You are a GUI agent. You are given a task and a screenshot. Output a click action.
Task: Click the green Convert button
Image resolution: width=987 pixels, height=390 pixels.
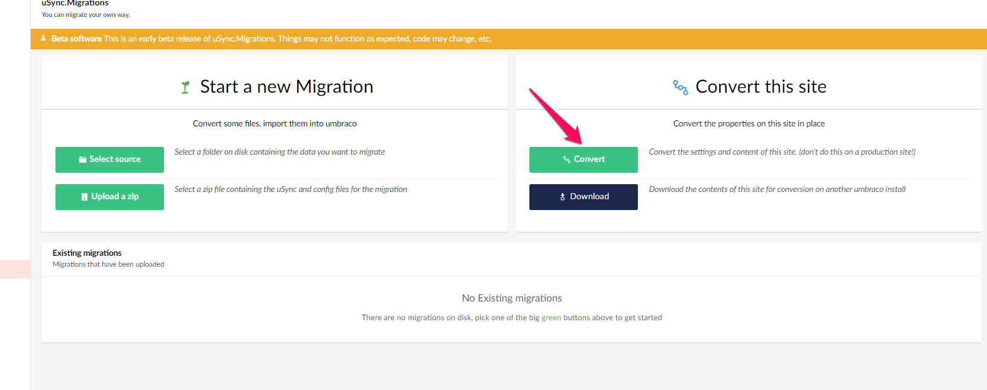pos(584,159)
